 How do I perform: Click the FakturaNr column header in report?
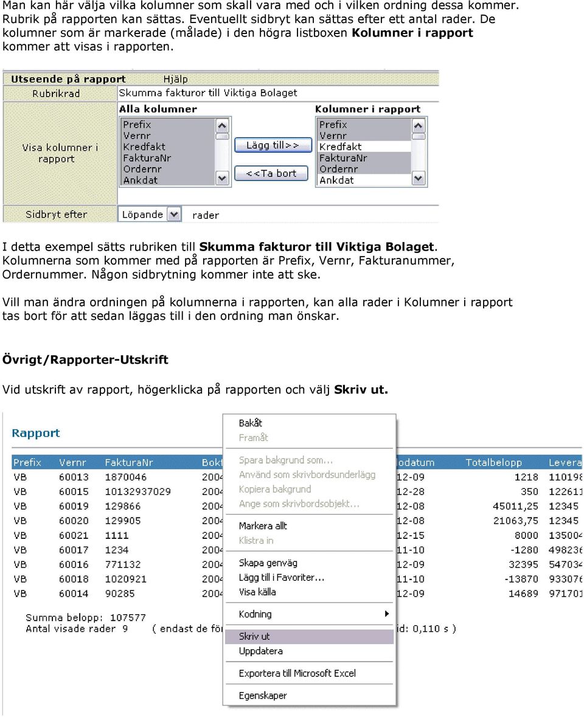click(129, 462)
